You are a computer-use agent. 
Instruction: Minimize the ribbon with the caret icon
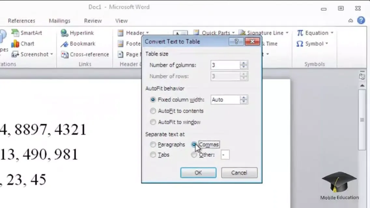coord(351,21)
